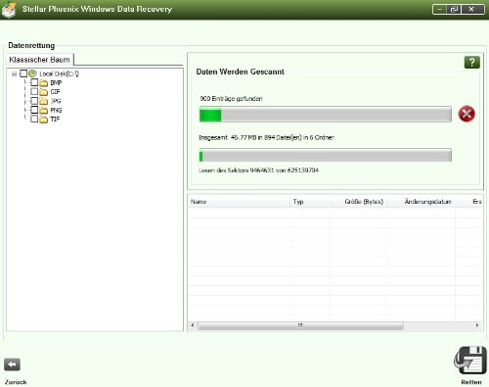Click the horizontal scrollbar right arrow
Screen dimensions: 489x387
[477, 325]
